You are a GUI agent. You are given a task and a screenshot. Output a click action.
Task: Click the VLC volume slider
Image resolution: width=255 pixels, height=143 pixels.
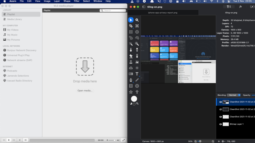112,140
